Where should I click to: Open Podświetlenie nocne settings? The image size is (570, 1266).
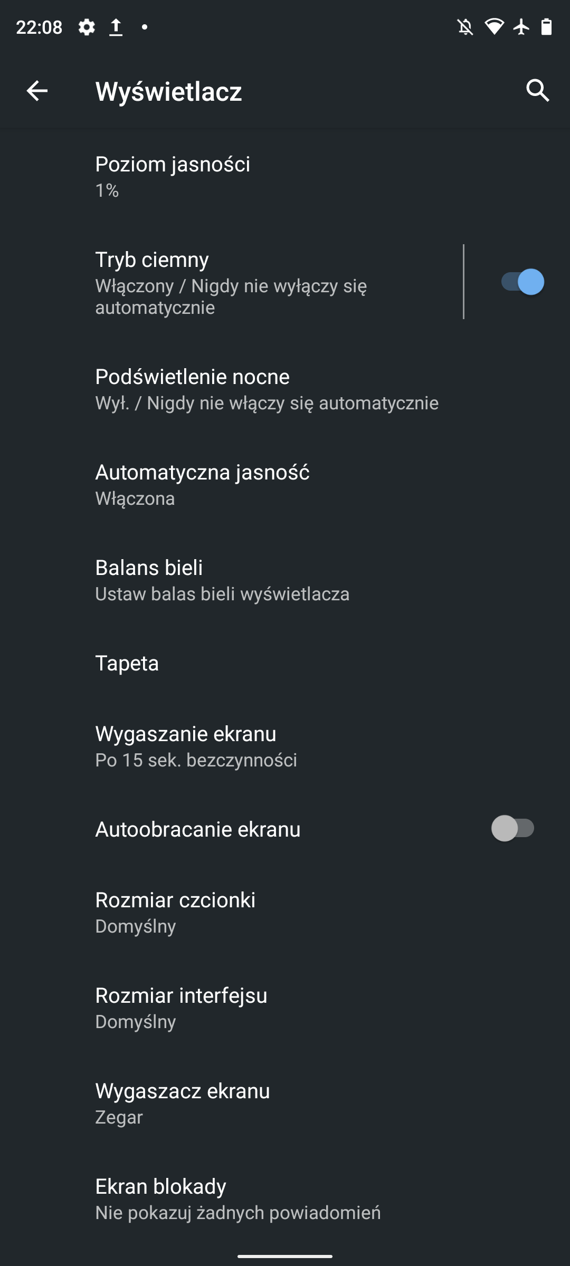point(267,389)
